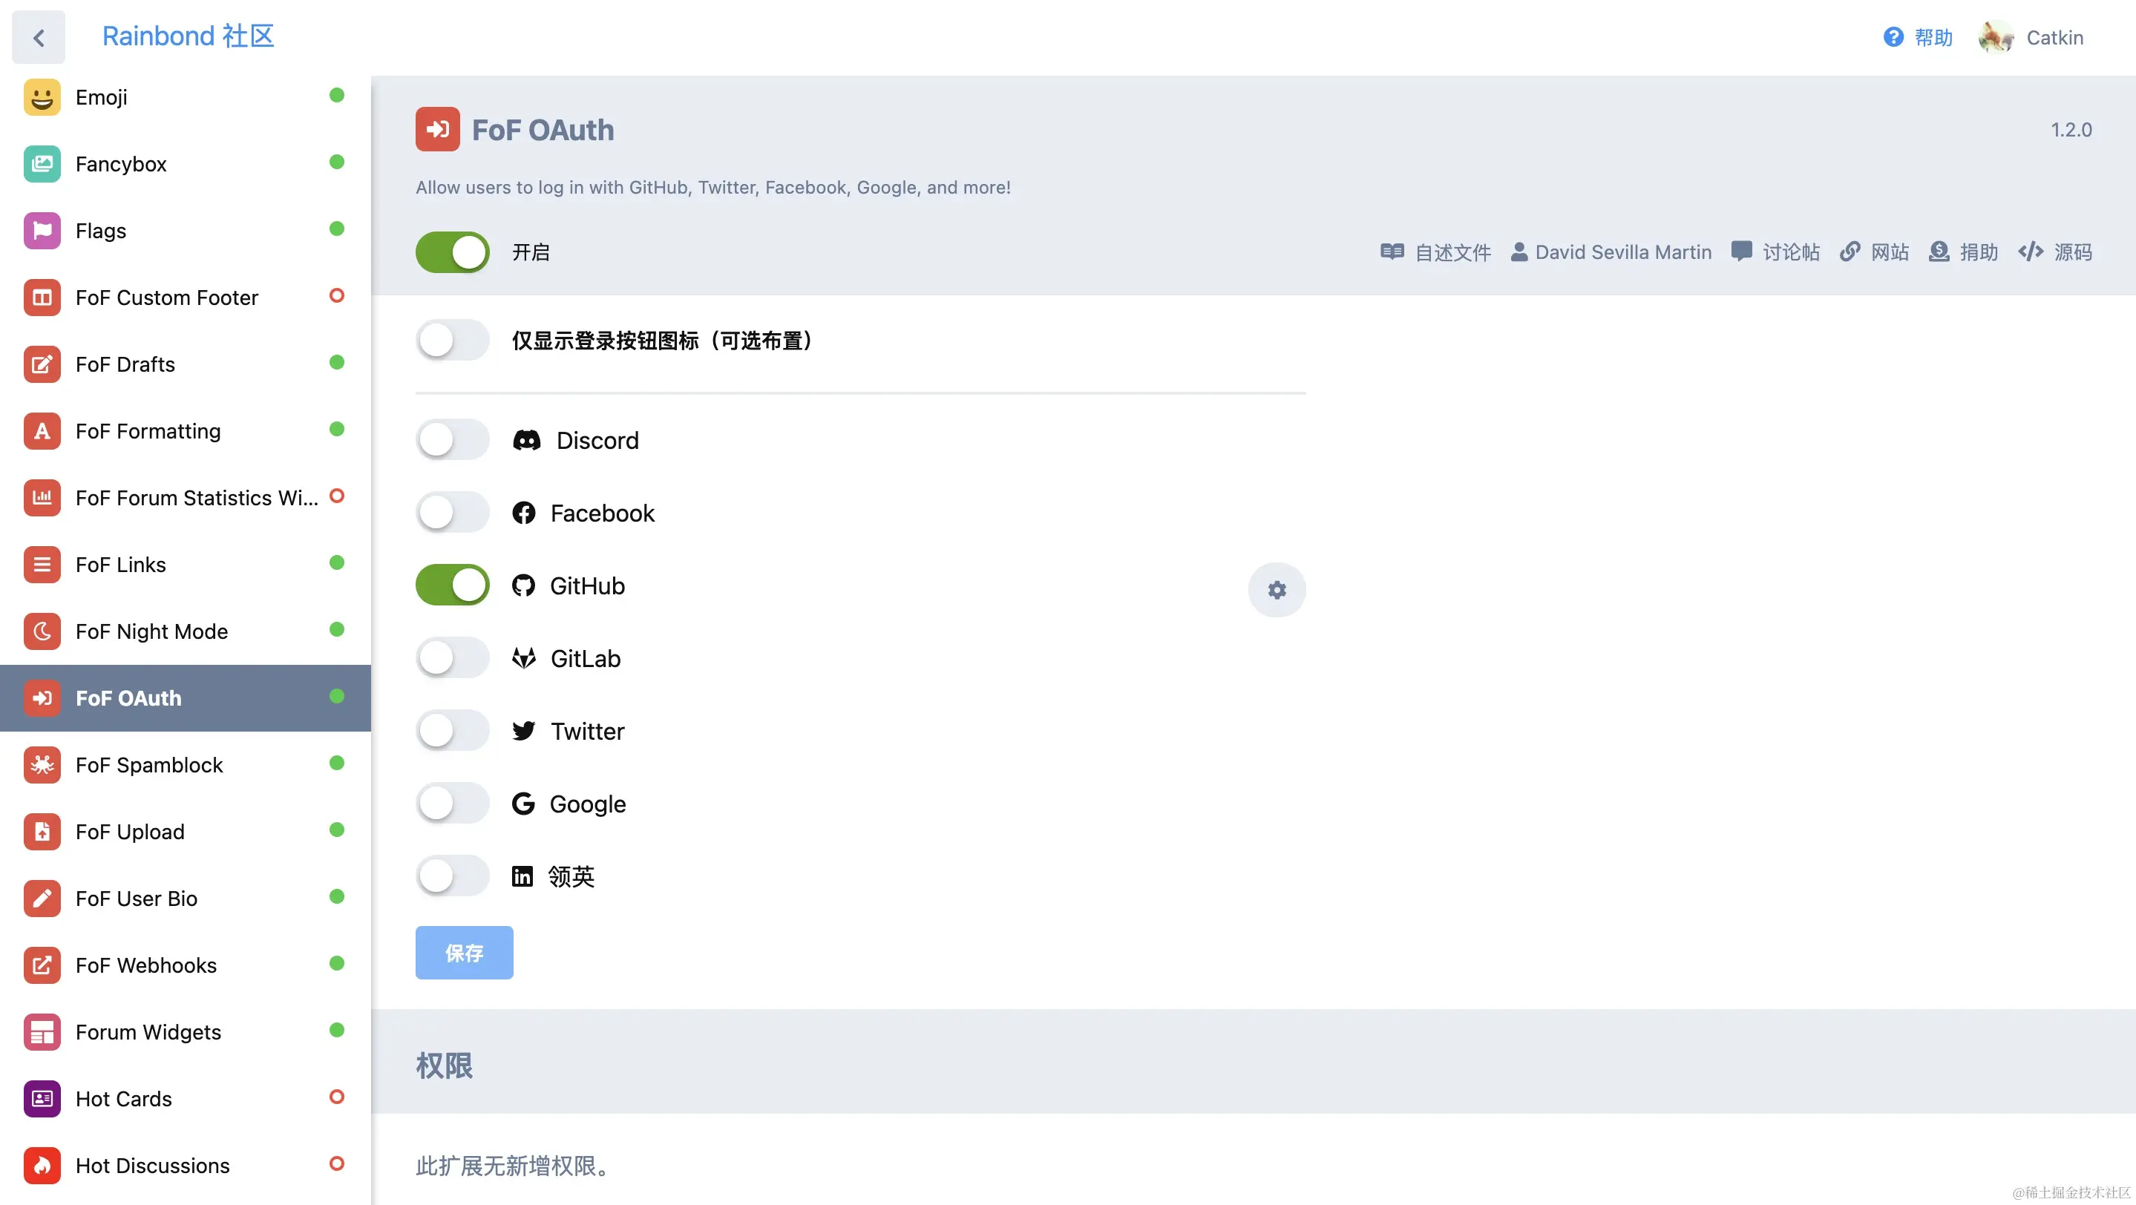Open the Rainbond 社区 home link
This screenshot has width=2136, height=1205.
(189, 36)
